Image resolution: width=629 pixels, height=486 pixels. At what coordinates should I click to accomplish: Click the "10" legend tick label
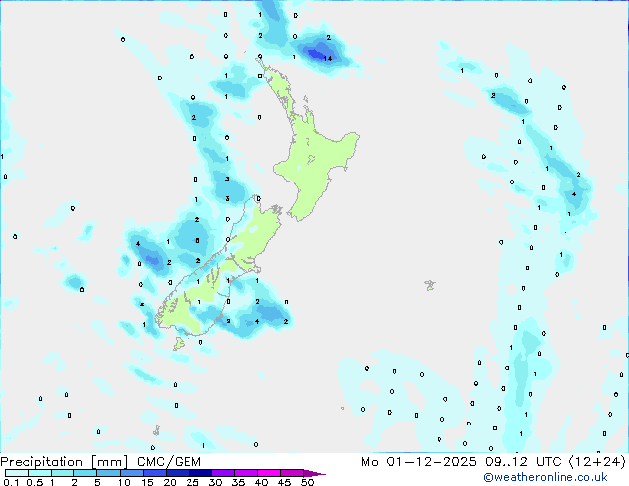[x=124, y=482]
